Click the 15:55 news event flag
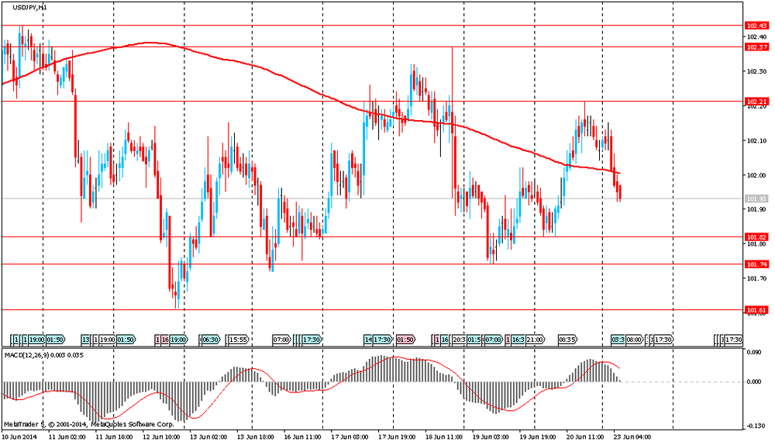Viewport: 775px width, 445px height. coord(239,340)
